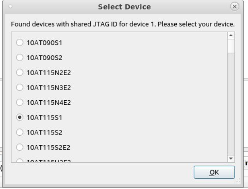
Task: Pick the 10AT115N3E2 radio button
Action: 19,87
